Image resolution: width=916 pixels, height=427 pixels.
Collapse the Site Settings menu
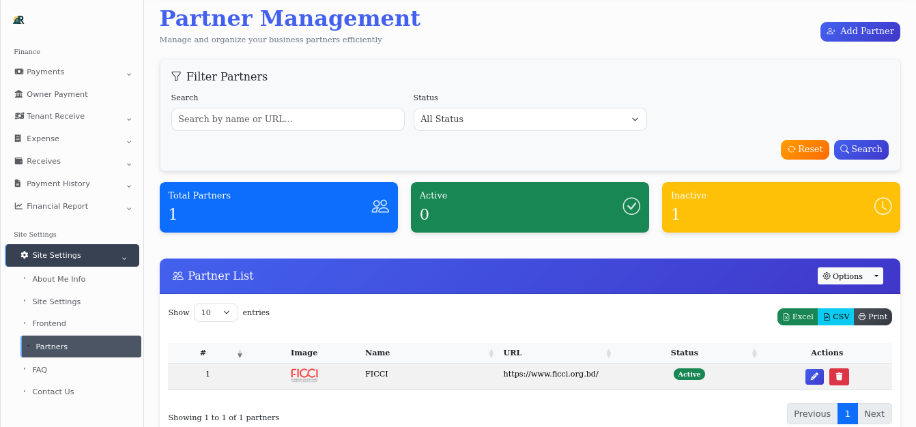click(72, 255)
